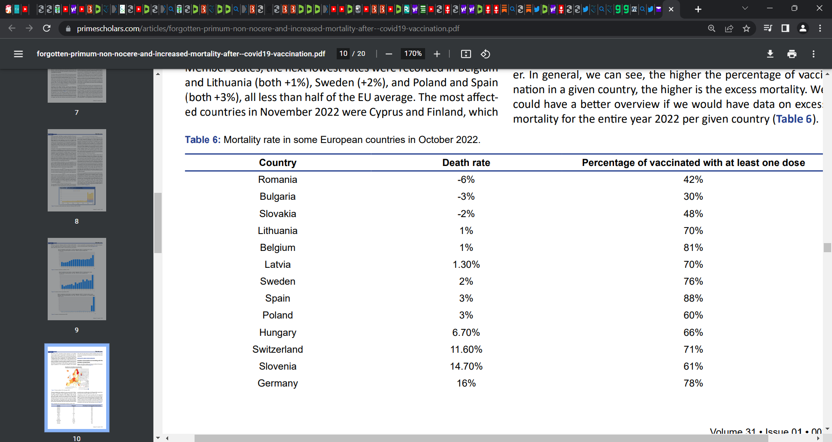
Task: Click the horizontal scroll-right arrow
Action: pos(818,438)
